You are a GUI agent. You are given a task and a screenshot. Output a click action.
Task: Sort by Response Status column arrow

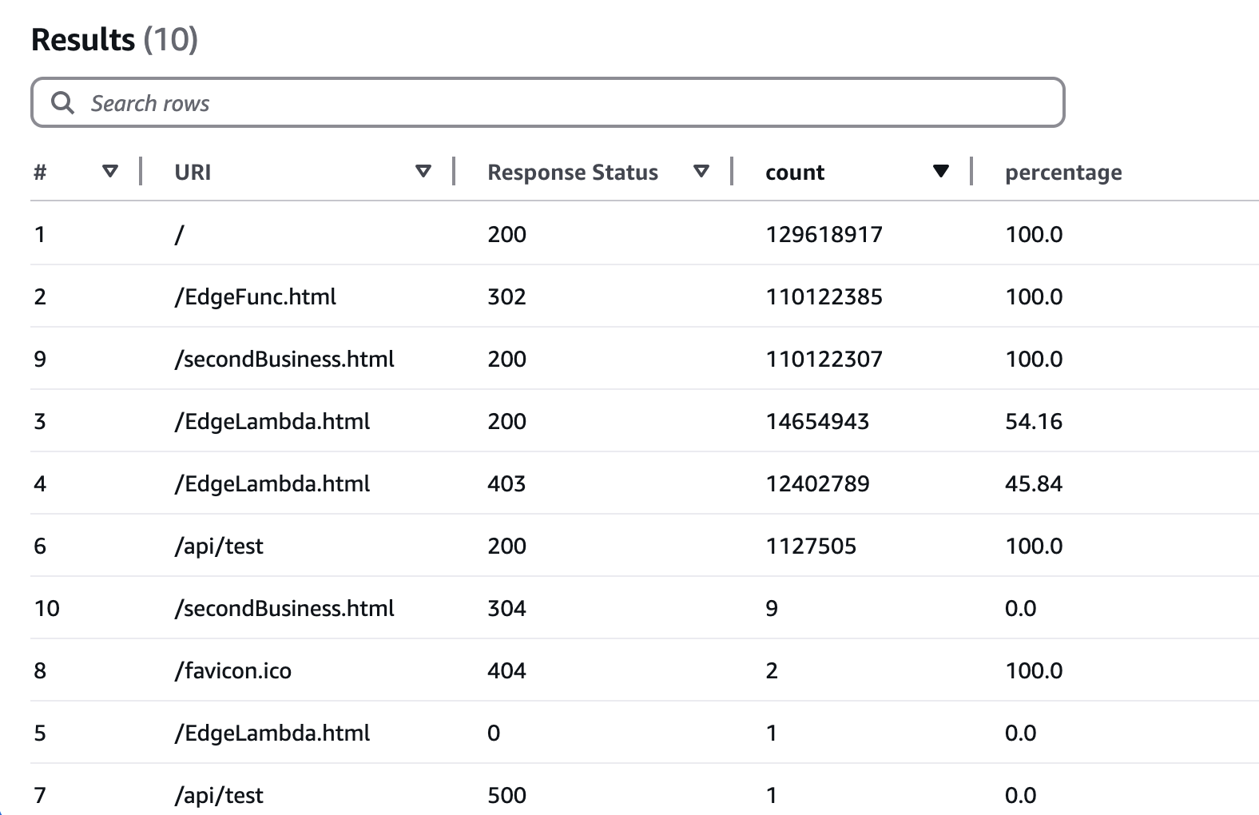701,171
